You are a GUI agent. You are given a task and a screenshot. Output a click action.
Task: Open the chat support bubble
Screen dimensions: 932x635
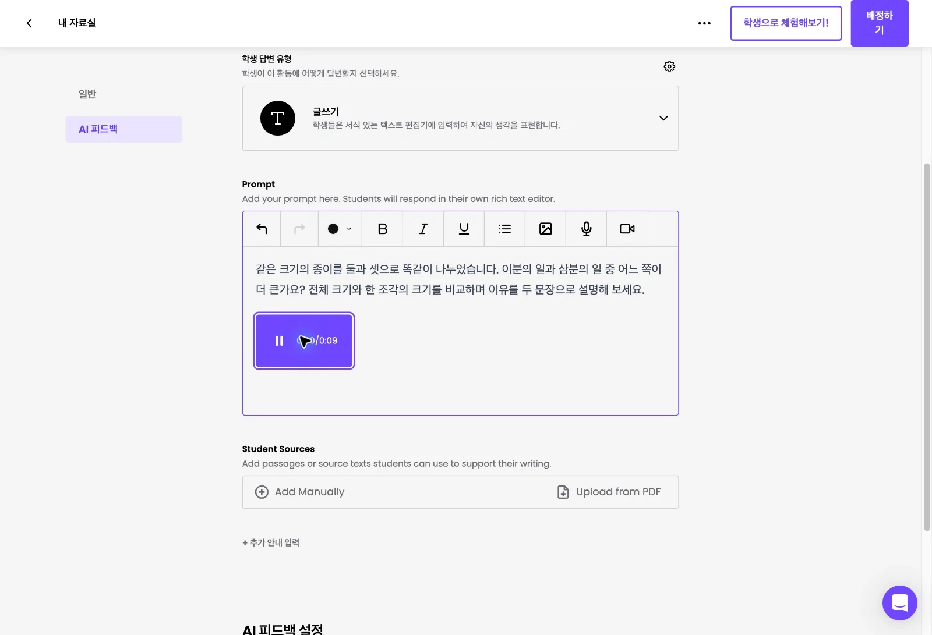pos(899,603)
